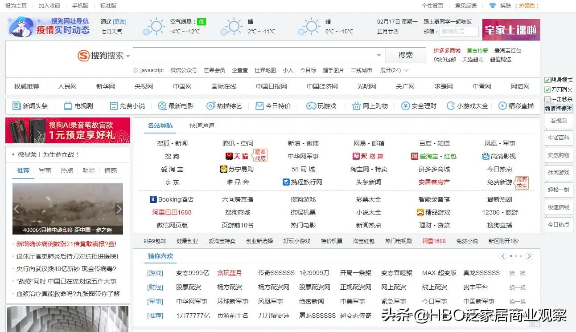Switch to the 快速通道 tab
The image size is (576, 332).
point(202,126)
